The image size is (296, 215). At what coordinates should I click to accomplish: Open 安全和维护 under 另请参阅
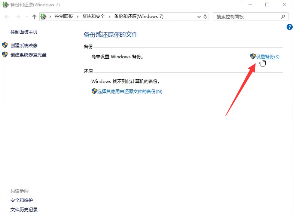click(x=22, y=200)
